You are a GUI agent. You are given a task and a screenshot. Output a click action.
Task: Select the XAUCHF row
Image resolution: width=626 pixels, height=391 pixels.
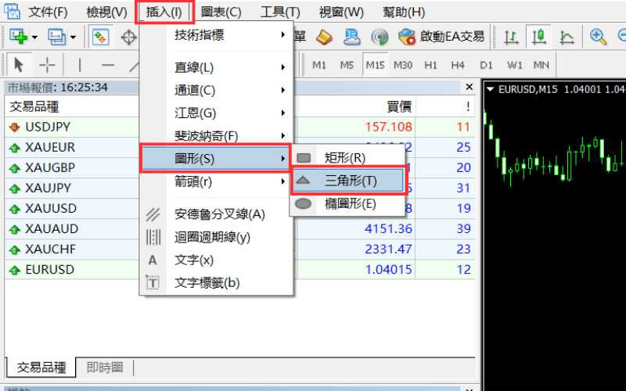[x=239, y=249]
